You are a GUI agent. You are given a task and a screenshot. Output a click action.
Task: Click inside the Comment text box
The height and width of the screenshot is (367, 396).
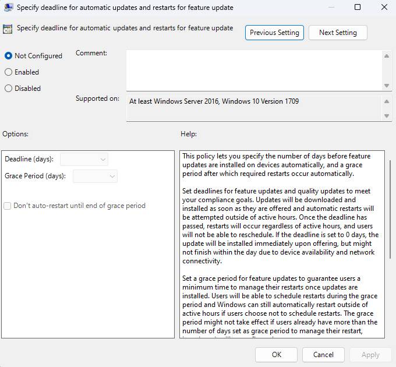click(254, 70)
